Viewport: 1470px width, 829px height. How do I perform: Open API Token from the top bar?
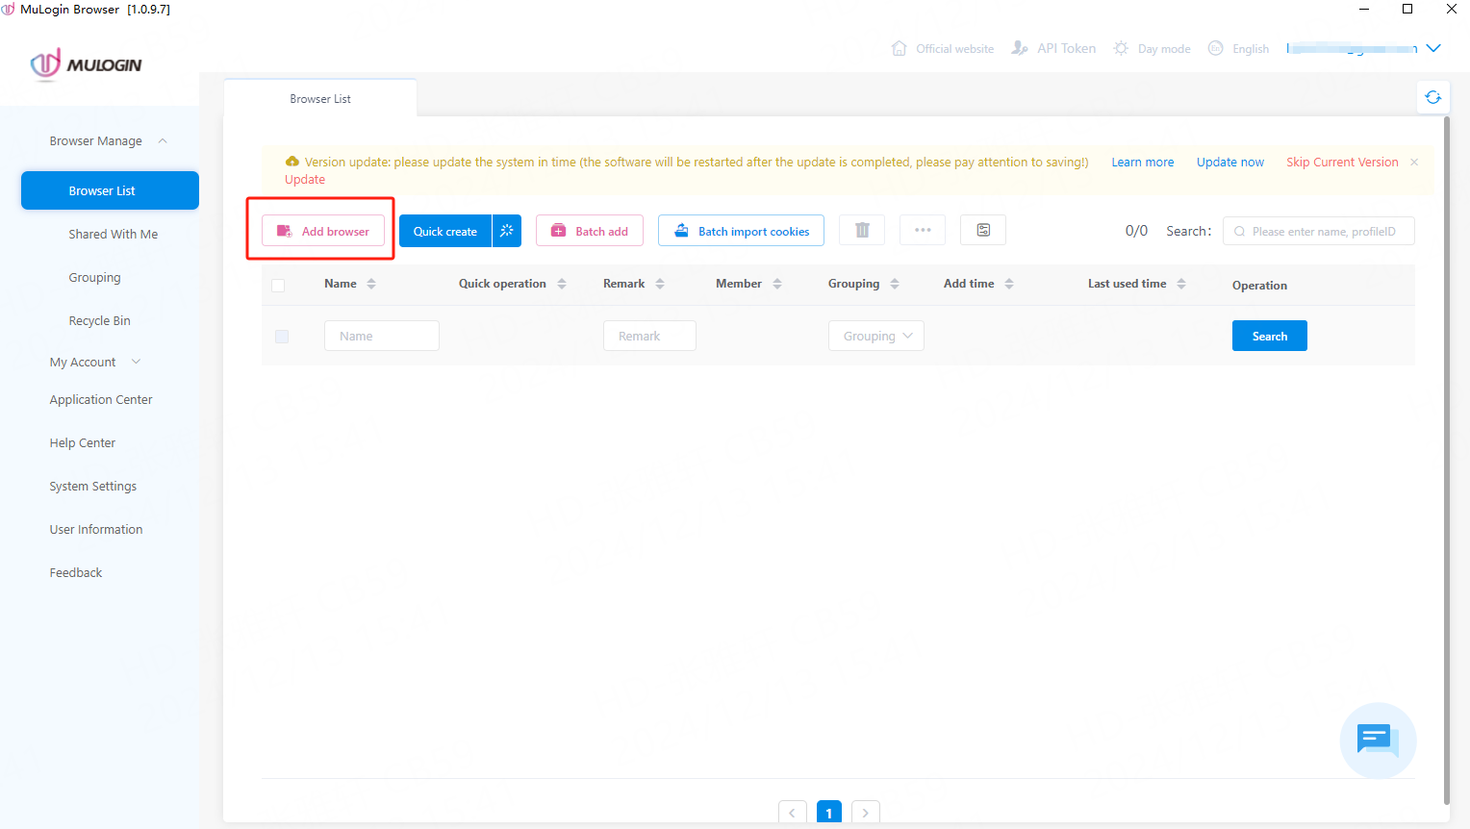[x=1054, y=48]
